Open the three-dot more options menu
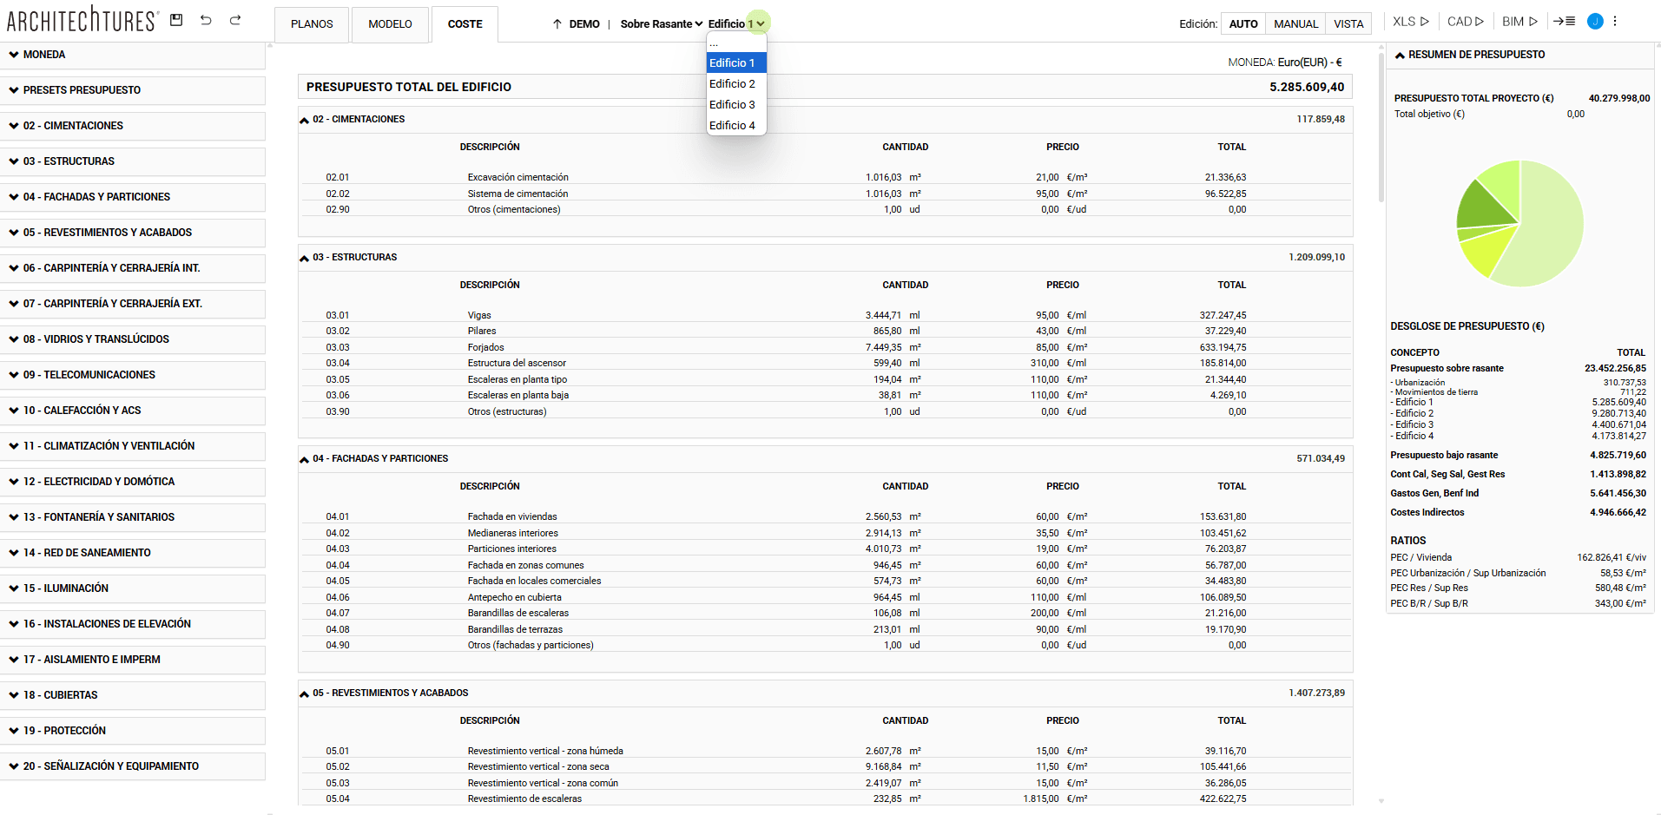 [1615, 22]
